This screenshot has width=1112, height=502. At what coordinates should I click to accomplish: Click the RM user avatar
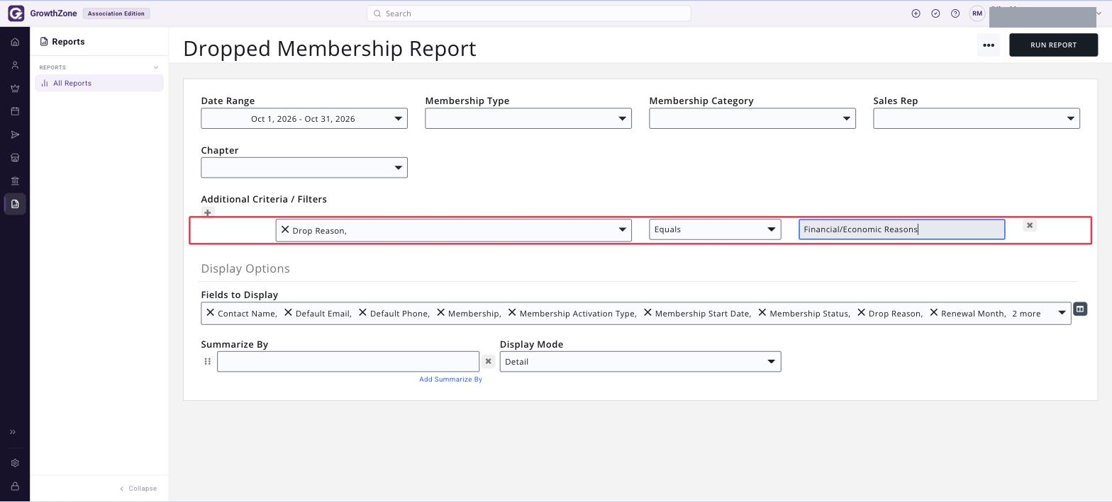pyautogui.click(x=977, y=13)
